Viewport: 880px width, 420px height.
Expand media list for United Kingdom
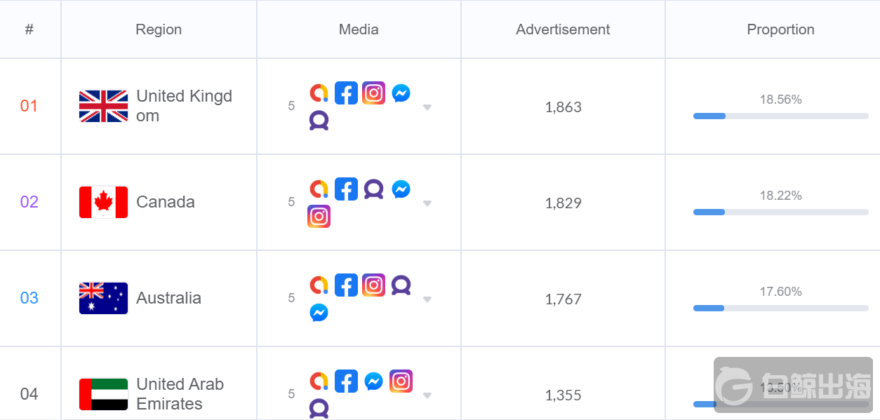point(427,107)
